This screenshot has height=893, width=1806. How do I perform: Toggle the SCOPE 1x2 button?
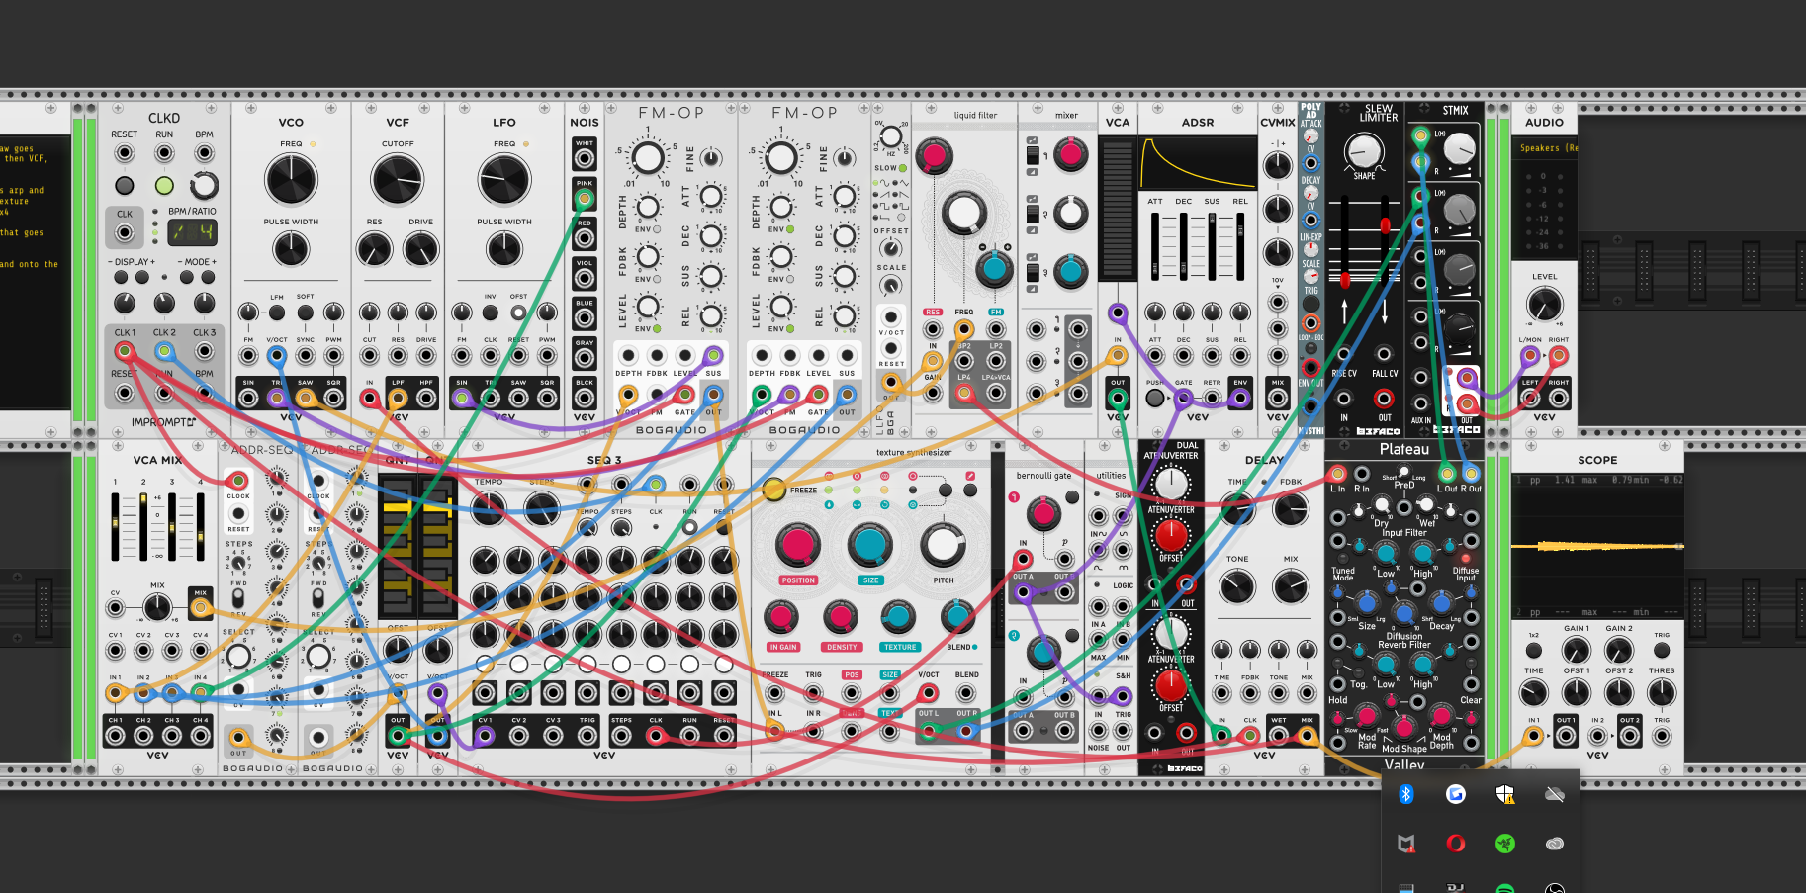(x=1534, y=651)
